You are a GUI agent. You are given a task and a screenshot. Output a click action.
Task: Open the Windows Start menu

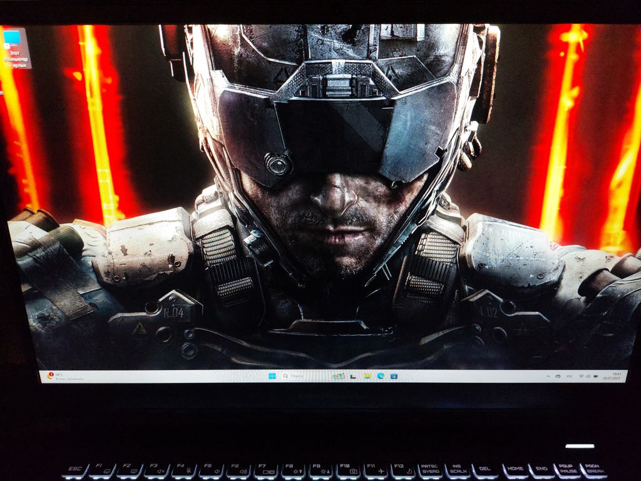[x=272, y=376]
